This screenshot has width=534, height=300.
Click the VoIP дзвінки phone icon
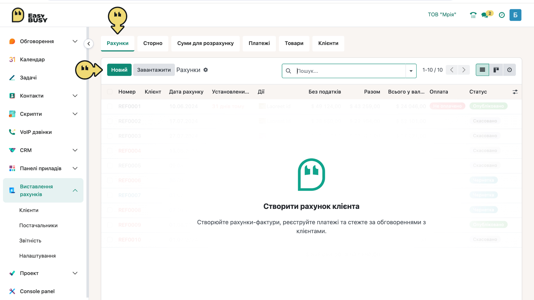coord(12,132)
